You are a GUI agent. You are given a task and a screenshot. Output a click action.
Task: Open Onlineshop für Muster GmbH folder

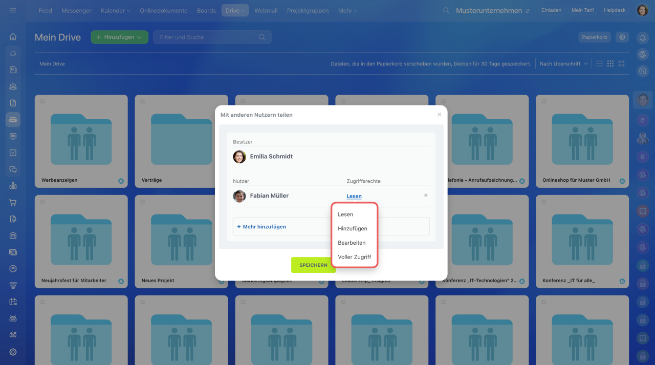582,140
